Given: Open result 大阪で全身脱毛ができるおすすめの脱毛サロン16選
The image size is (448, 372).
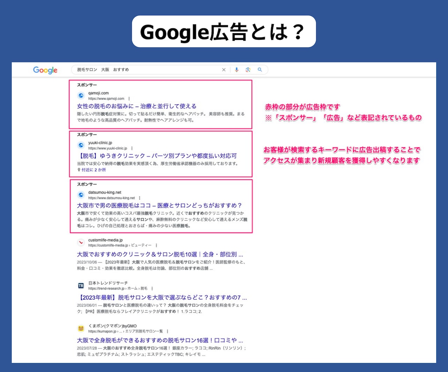Looking at the screenshot, I should coord(160,340).
